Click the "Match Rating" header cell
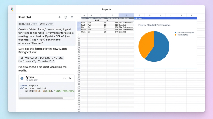 click(x=126, y=18)
